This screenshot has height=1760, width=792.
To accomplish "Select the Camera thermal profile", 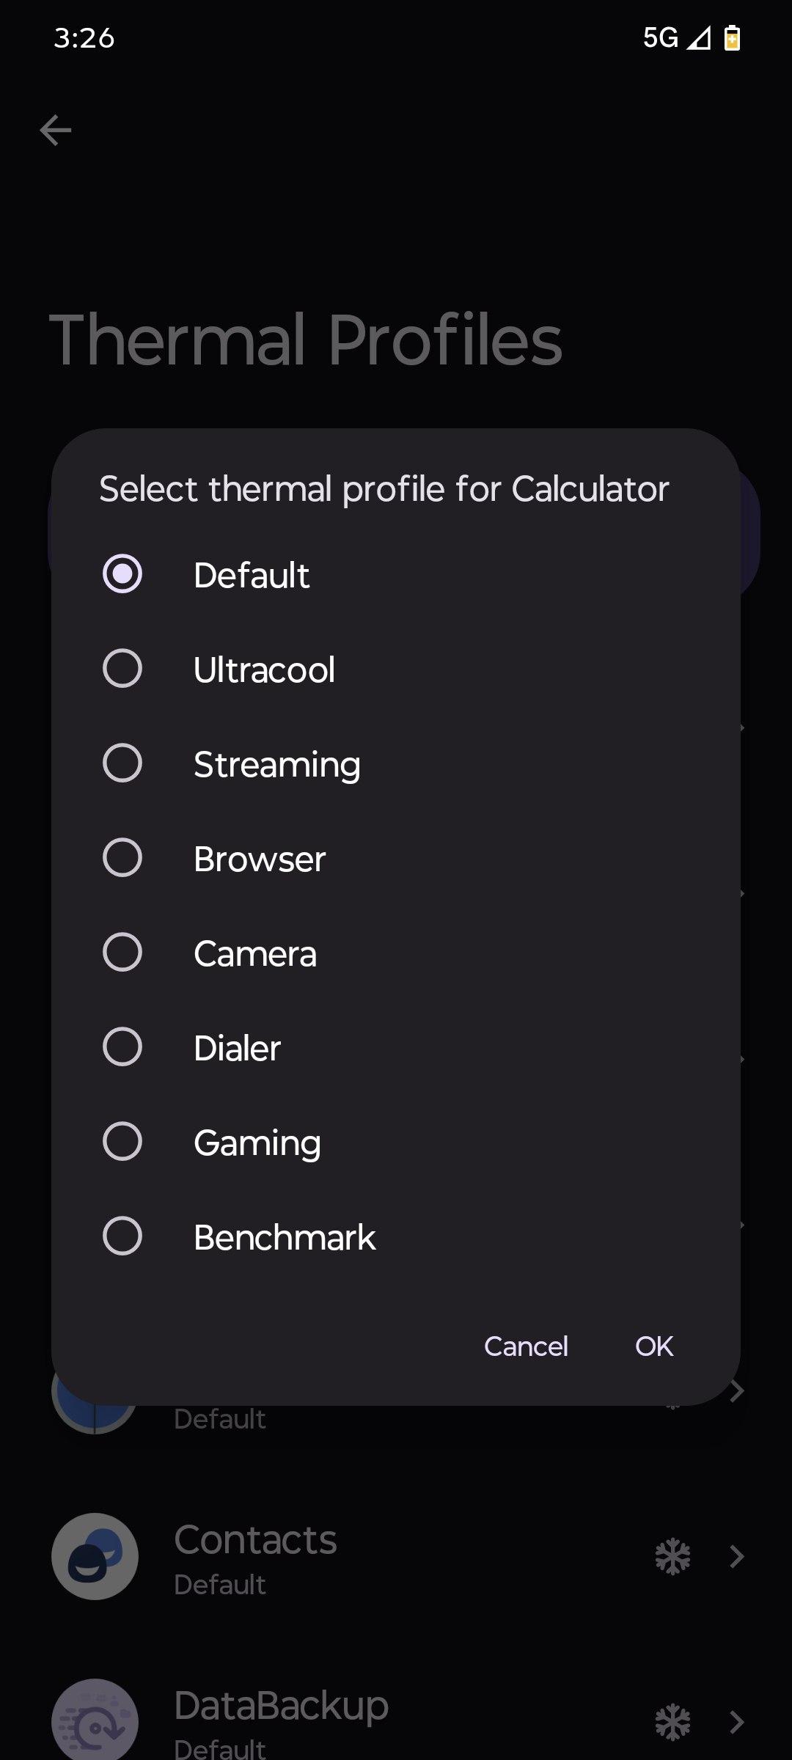I will [122, 952].
